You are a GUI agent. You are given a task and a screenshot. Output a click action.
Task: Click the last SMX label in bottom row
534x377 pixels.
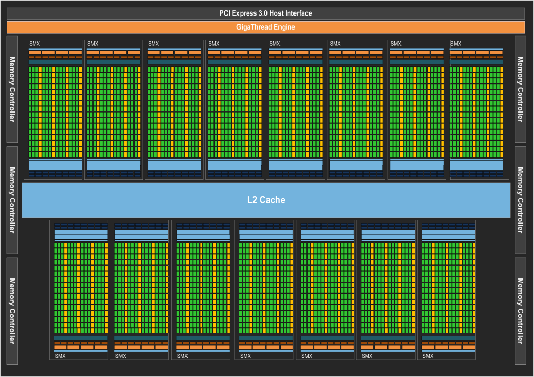click(428, 356)
